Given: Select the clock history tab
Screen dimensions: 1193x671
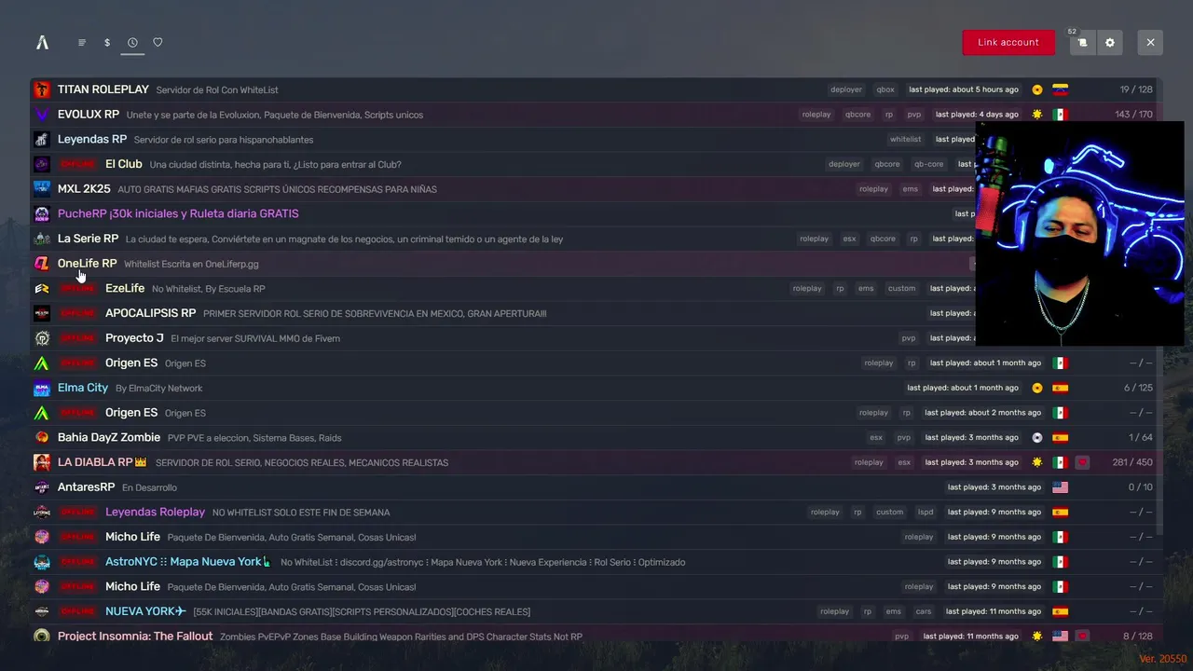Looking at the screenshot, I should pyautogui.click(x=132, y=42).
